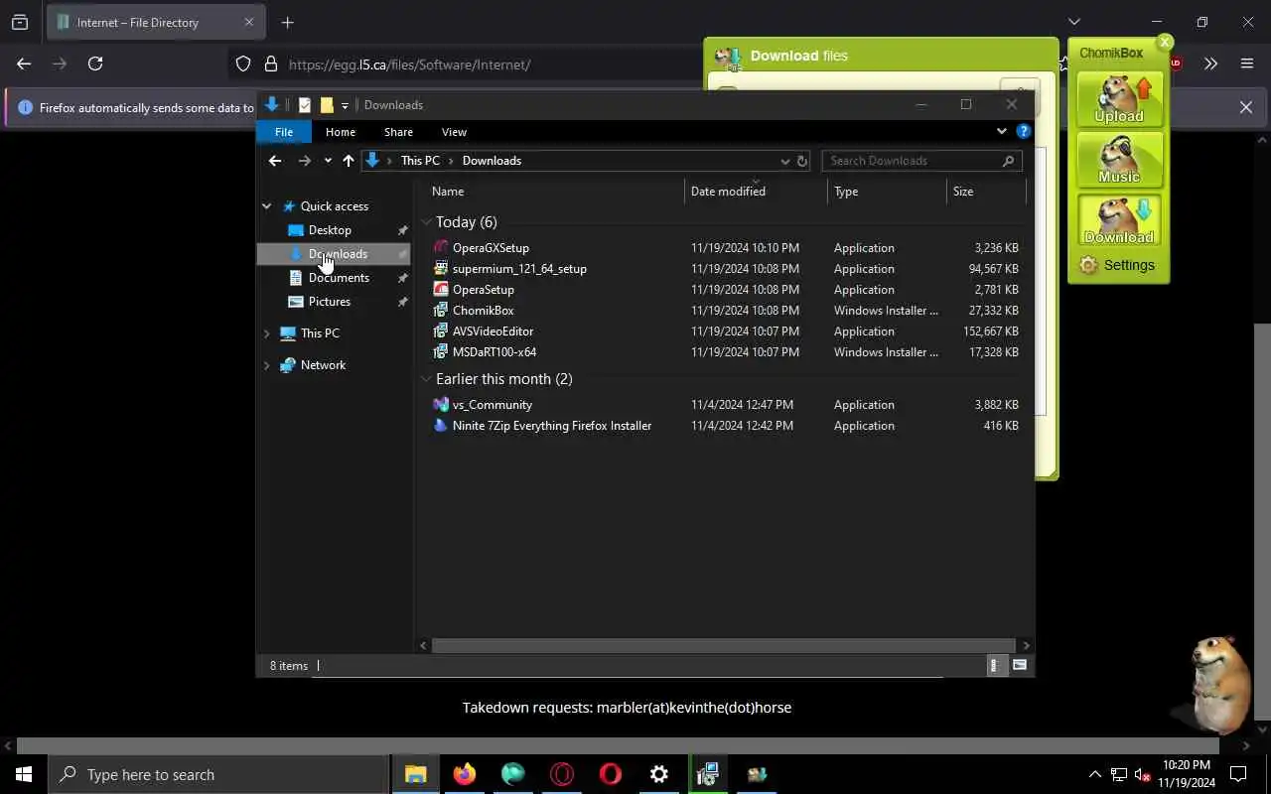This screenshot has height=794, width=1271.
Task: Open Firefox from the taskbar
Action: tap(464, 774)
